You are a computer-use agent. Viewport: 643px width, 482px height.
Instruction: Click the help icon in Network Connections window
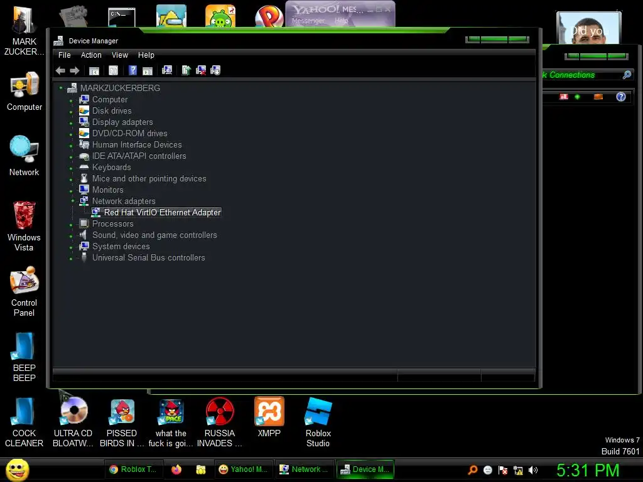(621, 97)
